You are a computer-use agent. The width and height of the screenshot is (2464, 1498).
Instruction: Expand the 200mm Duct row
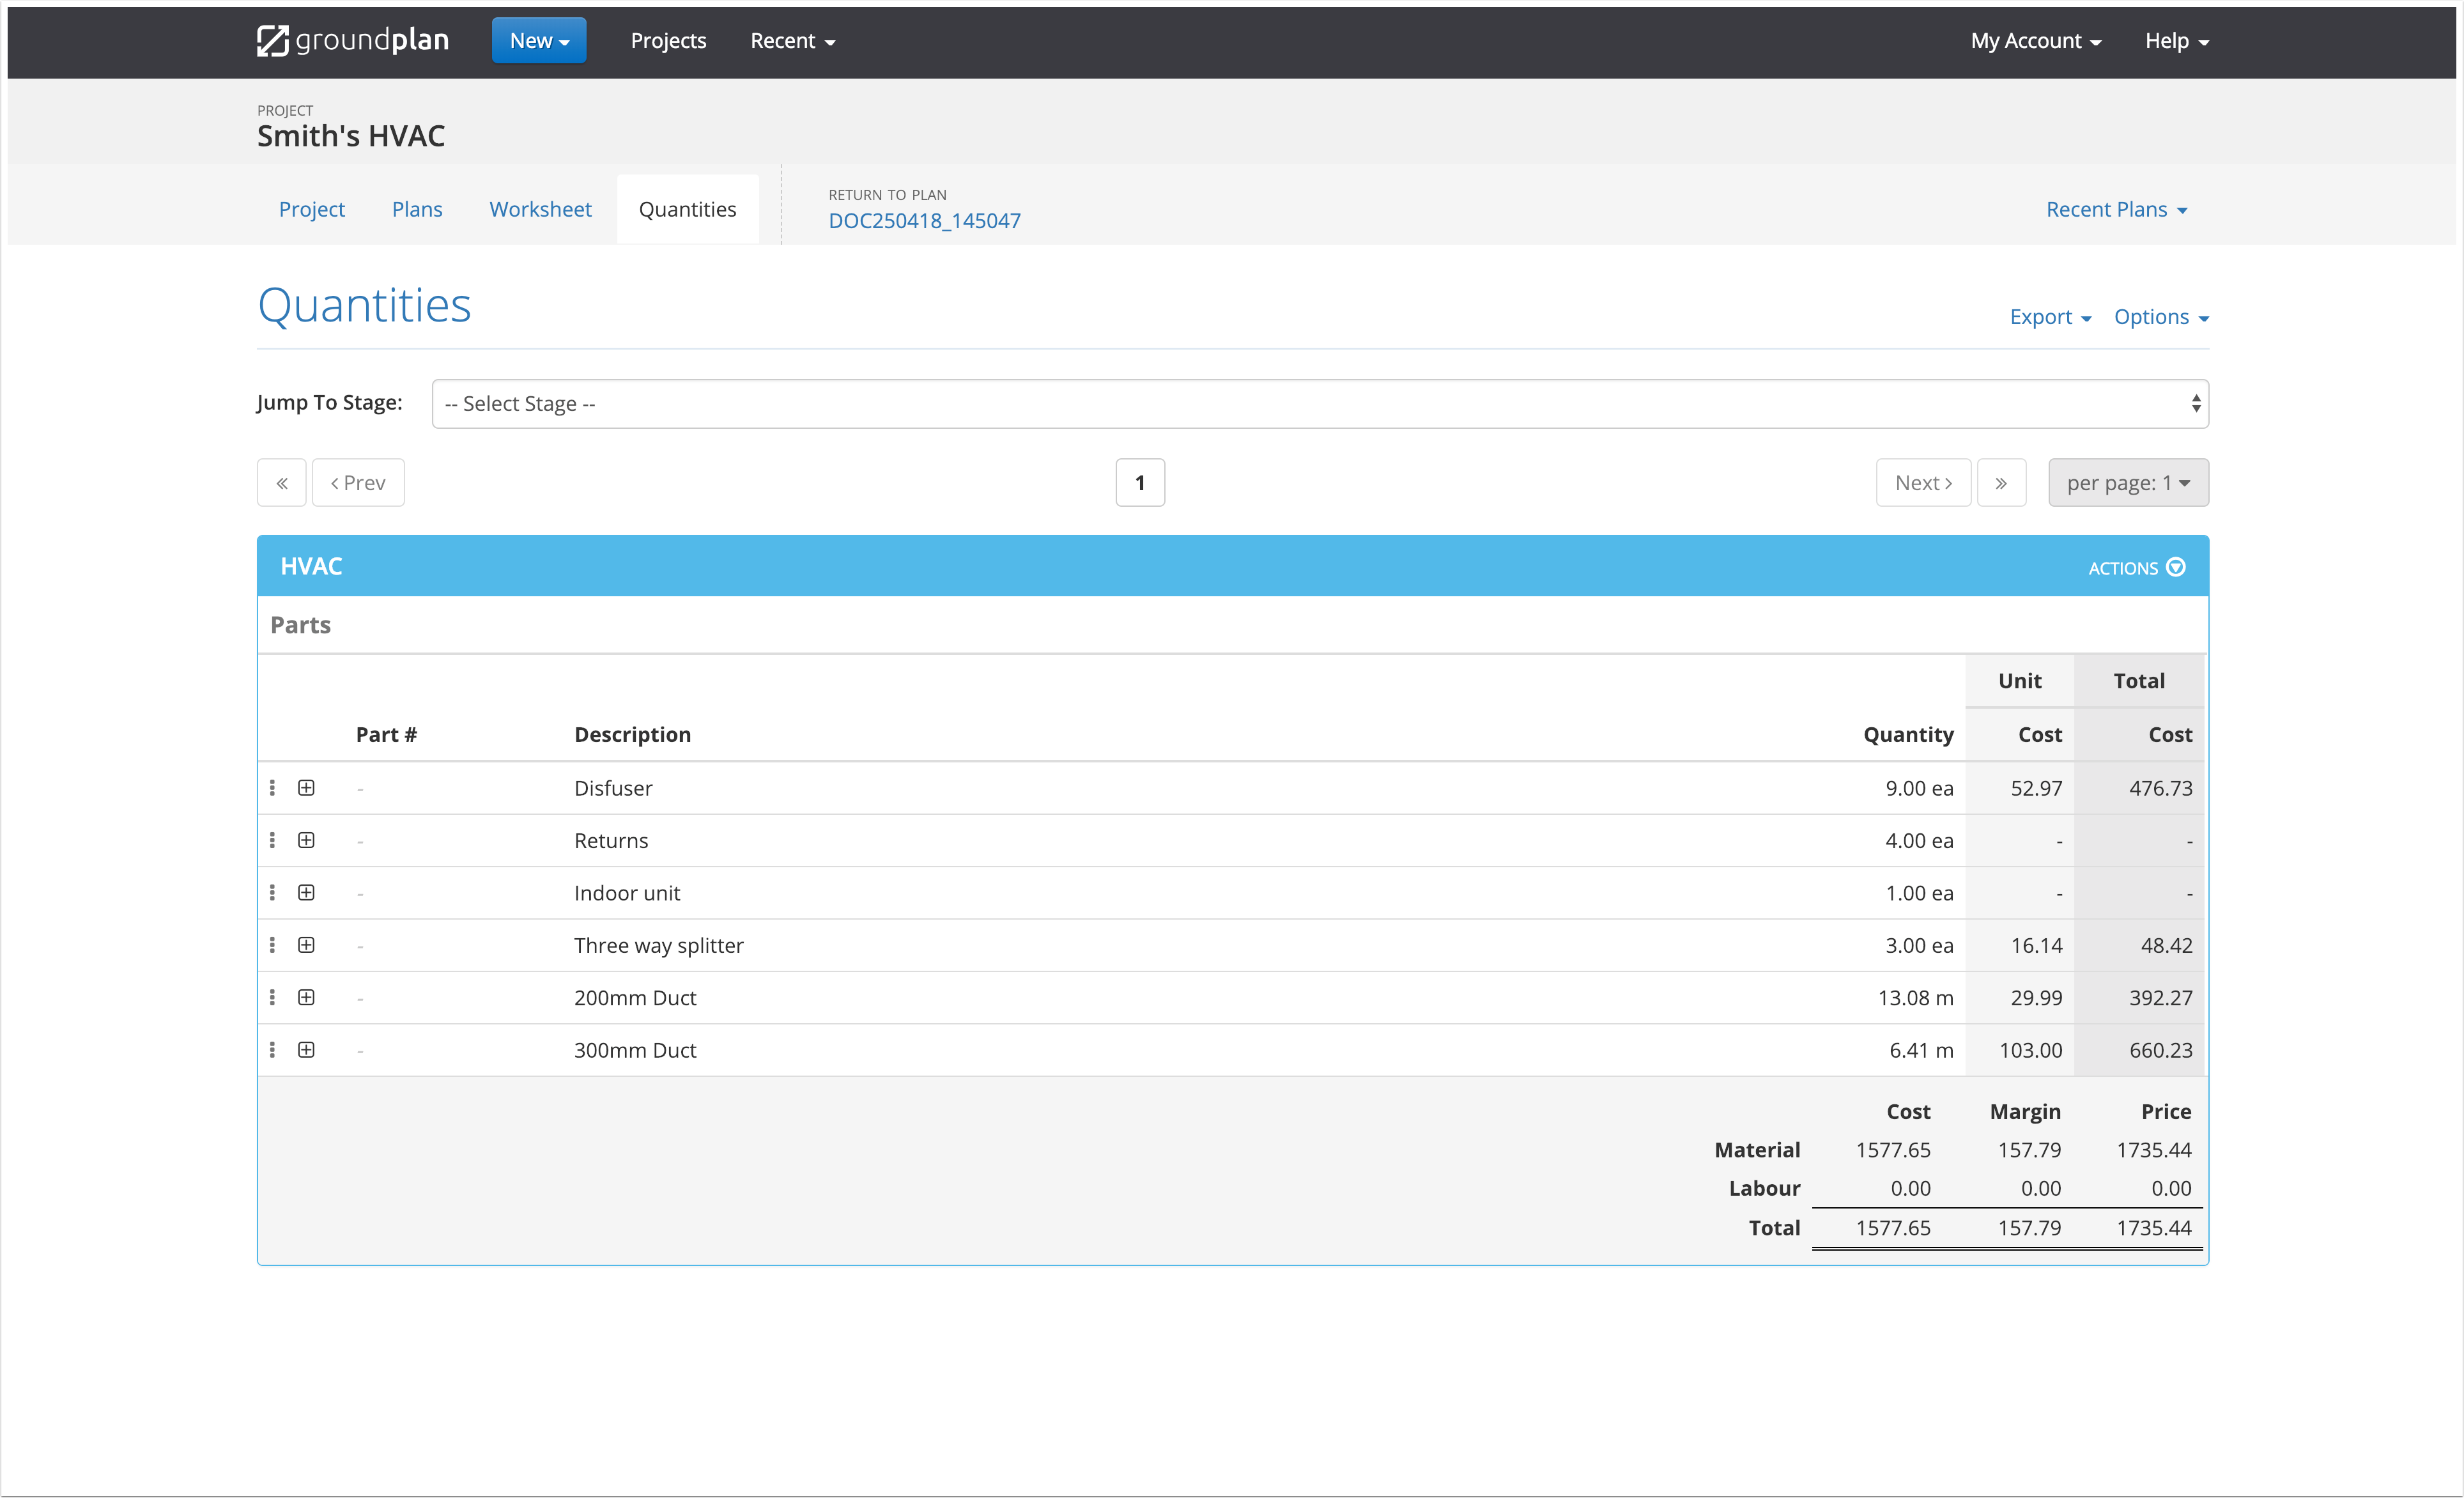307,997
